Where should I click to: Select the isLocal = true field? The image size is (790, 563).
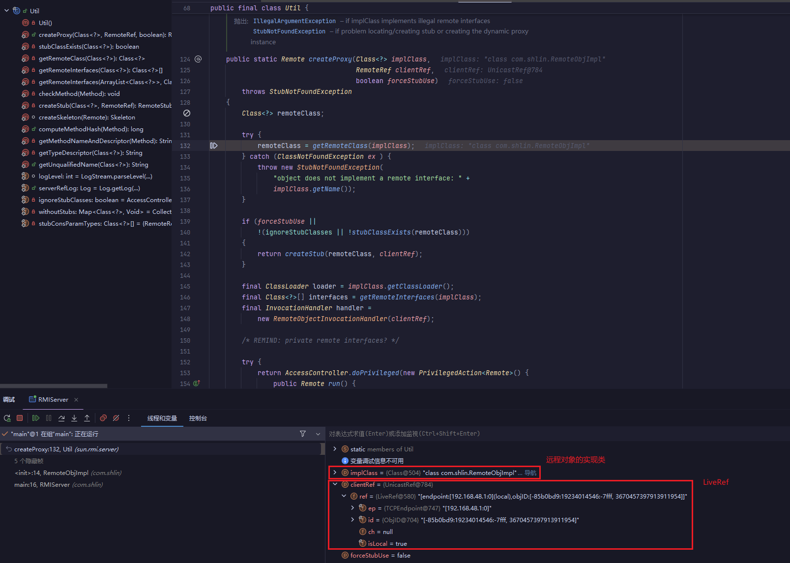[387, 543]
